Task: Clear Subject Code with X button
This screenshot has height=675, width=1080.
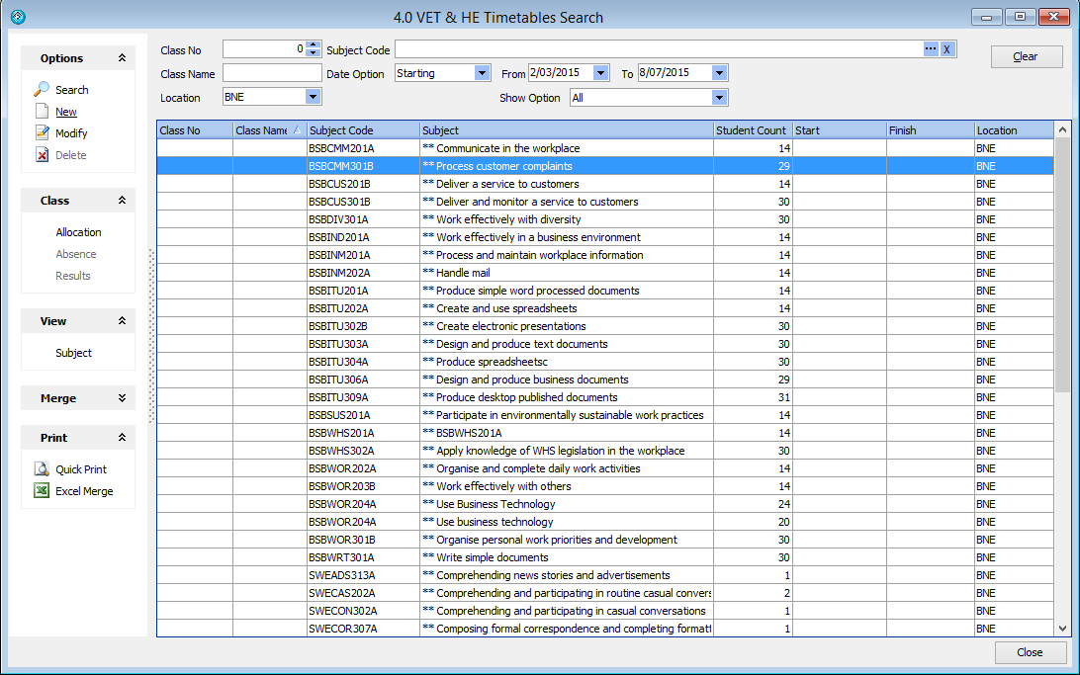Action: tap(946, 49)
